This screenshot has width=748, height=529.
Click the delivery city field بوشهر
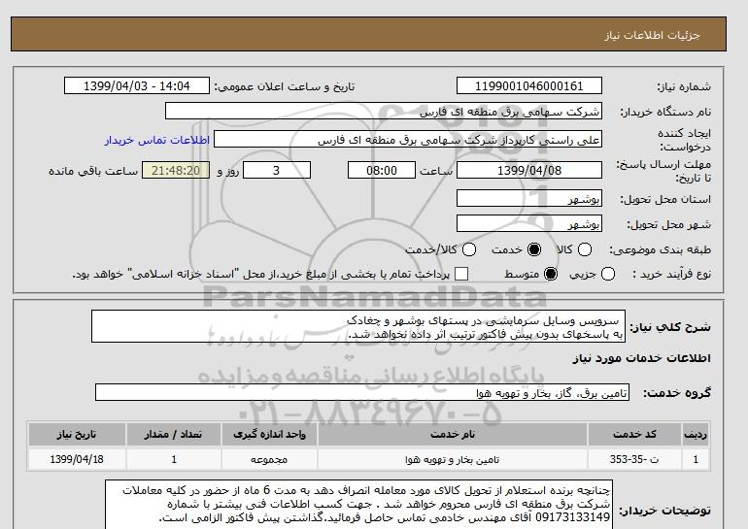tap(529, 223)
